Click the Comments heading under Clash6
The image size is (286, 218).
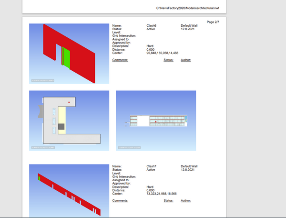click(x=120, y=60)
